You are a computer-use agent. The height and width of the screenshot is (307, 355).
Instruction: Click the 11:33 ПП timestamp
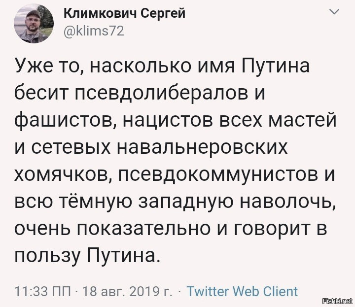click(x=42, y=291)
